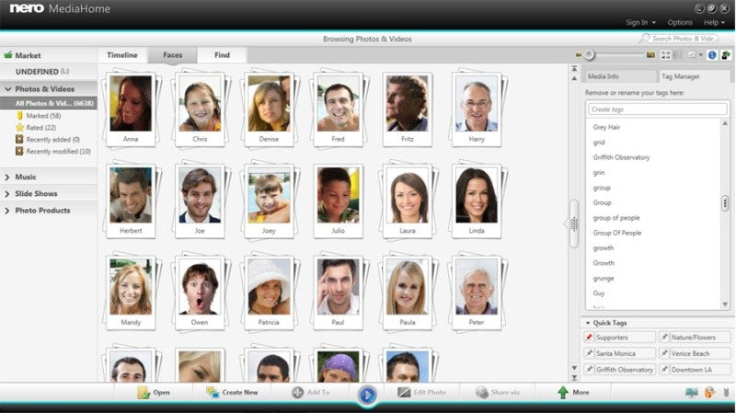This screenshot has width=736, height=413.
Task: Click the Share via icon
Action: pyautogui.click(x=481, y=393)
